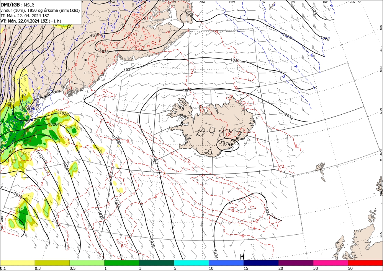
Task: Click the yellow 0.1–0.3 legend swatch
Action: click(x=17, y=263)
